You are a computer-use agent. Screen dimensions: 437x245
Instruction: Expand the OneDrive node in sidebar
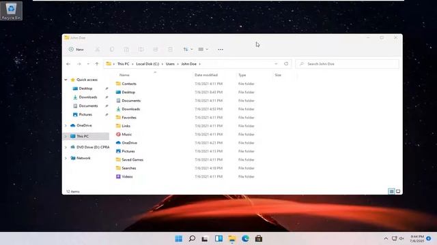66,125
